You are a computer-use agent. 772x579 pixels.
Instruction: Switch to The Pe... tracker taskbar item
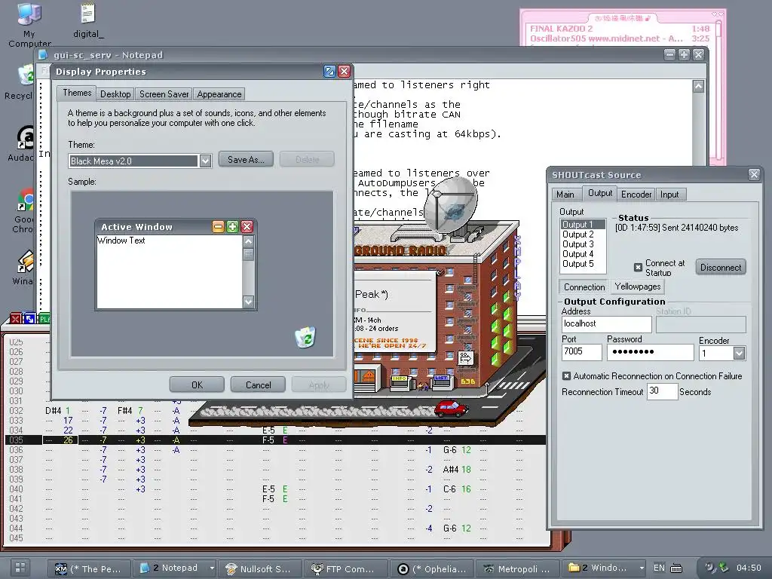tap(90, 568)
